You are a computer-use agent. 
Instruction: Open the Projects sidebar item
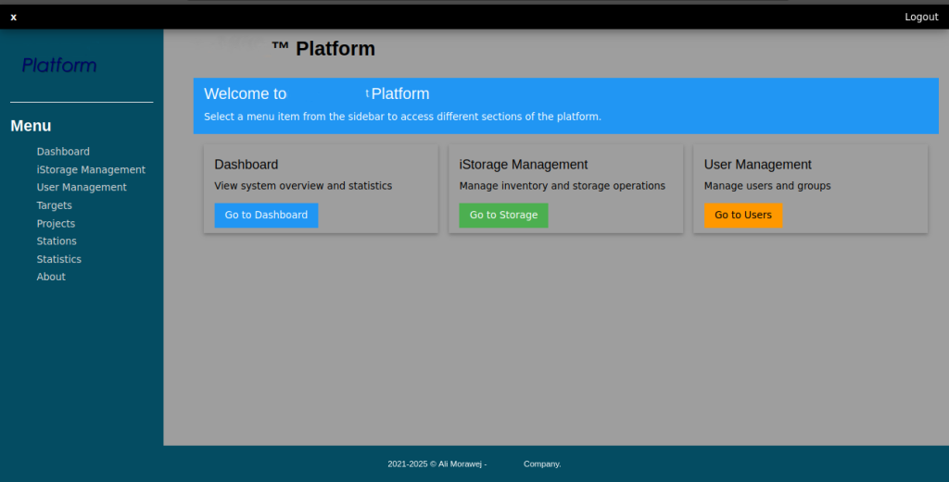pos(56,224)
